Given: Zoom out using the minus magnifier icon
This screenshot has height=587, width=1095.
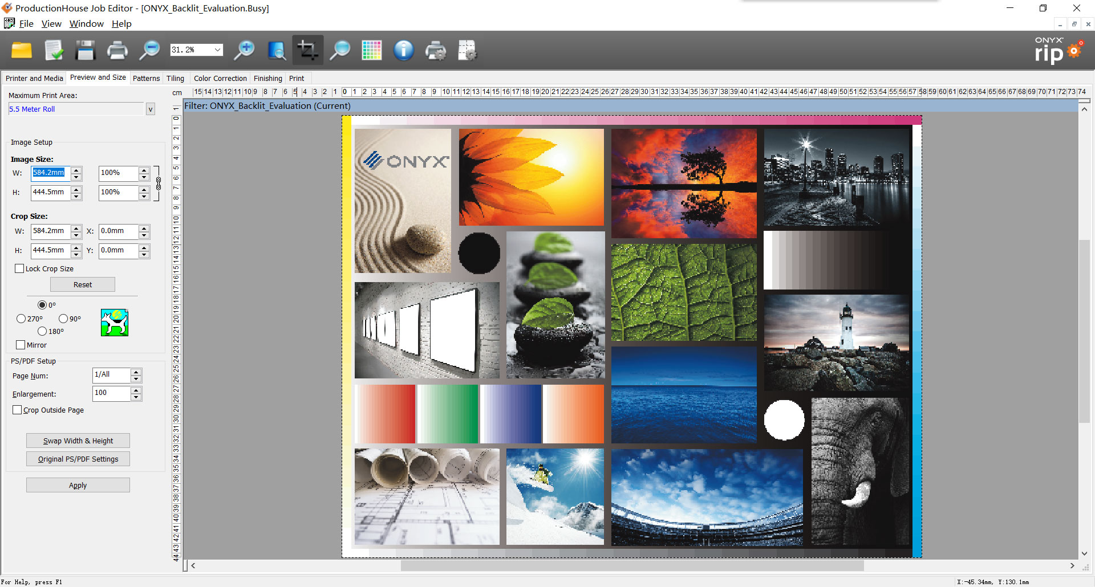Looking at the screenshot, I should click(149, 51).
